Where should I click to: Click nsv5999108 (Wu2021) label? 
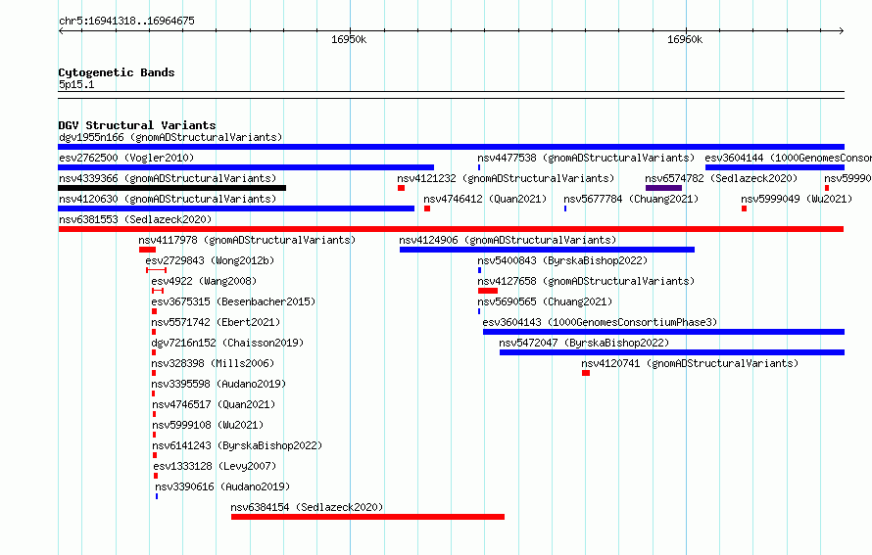pos(208,425)
